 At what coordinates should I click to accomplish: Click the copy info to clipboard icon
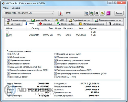coord(87,13)
